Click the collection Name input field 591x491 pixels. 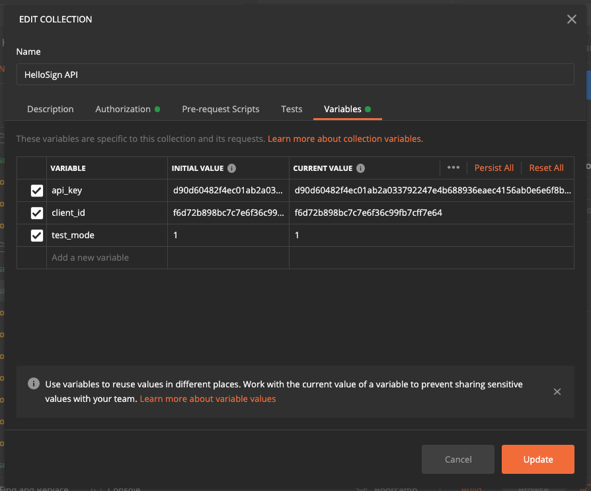tap(295, 75)
